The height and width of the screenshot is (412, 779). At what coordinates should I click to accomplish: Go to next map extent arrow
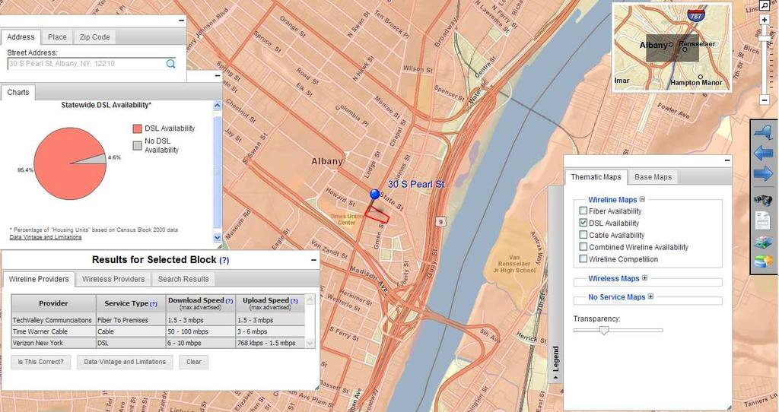click(763, 174)
